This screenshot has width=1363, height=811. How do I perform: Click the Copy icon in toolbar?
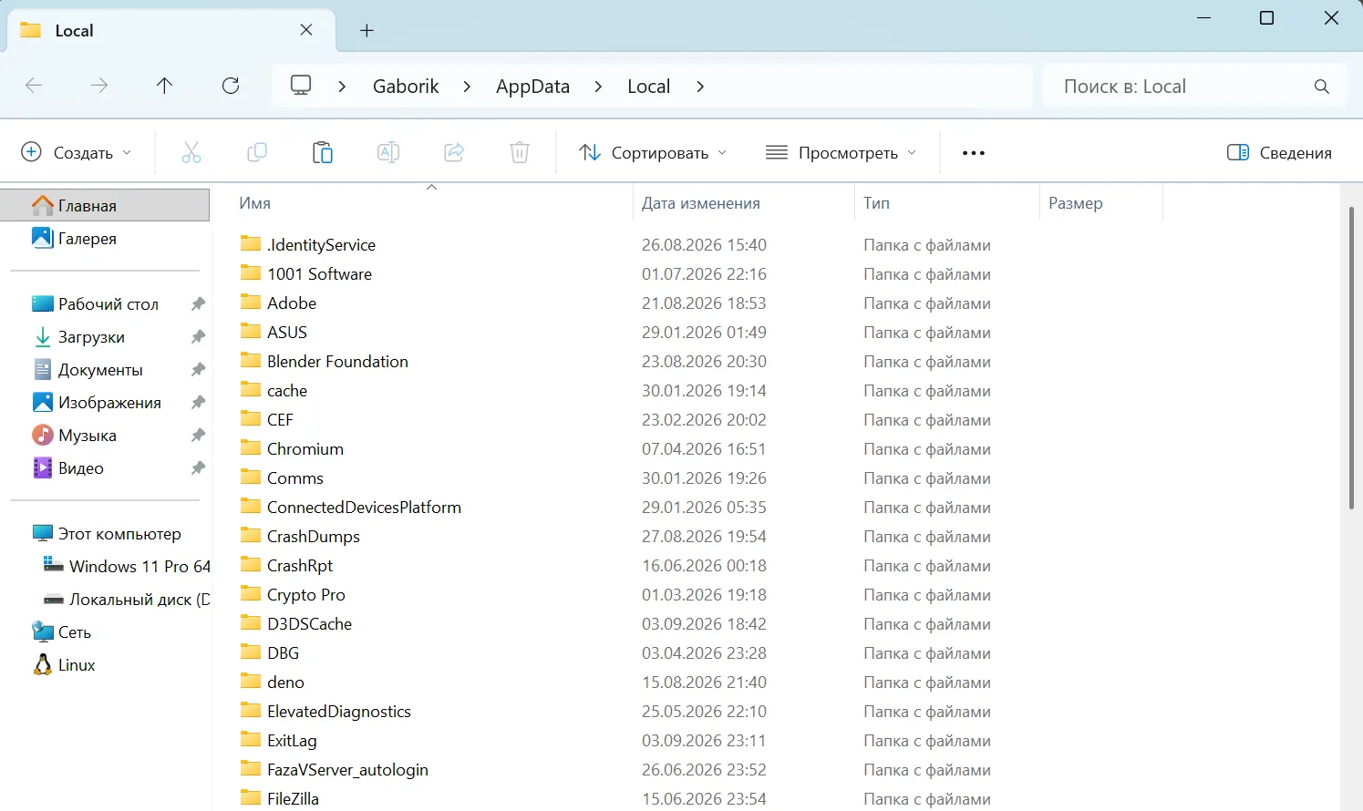pyautogui.click(x=257, y=152)
